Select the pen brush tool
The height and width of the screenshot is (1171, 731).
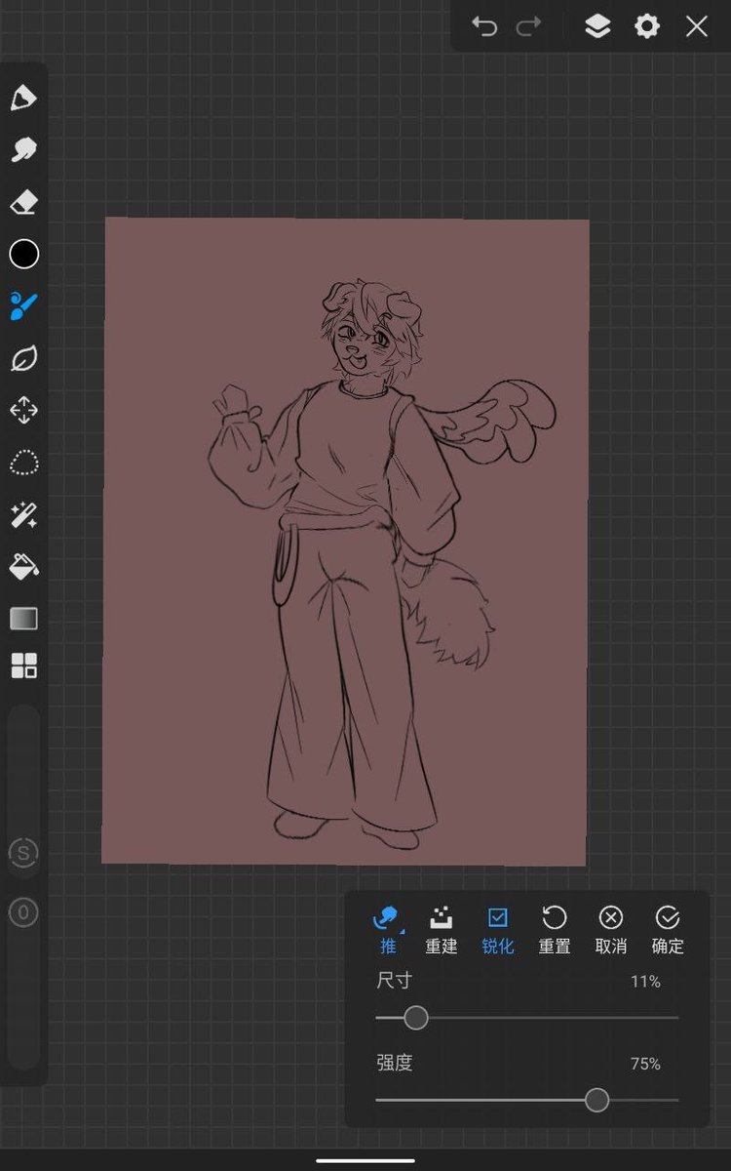point(23,99)
